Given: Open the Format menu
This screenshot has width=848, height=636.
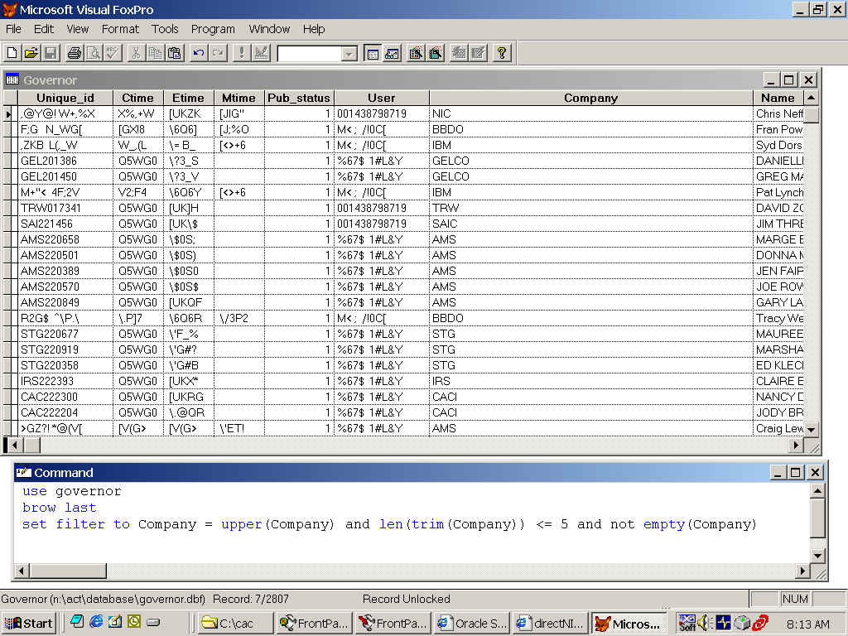Looking at the screenshot, I should point(120,29).
